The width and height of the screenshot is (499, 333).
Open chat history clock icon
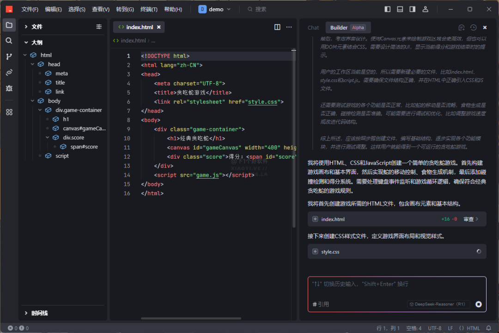click(x=473, y=28)
